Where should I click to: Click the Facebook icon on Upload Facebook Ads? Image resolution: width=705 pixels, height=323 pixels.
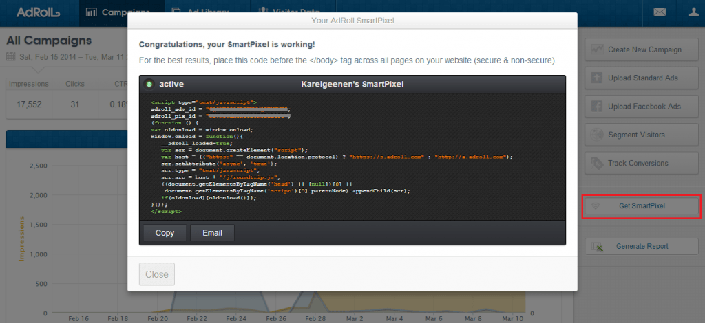click(x=597, y=107)
